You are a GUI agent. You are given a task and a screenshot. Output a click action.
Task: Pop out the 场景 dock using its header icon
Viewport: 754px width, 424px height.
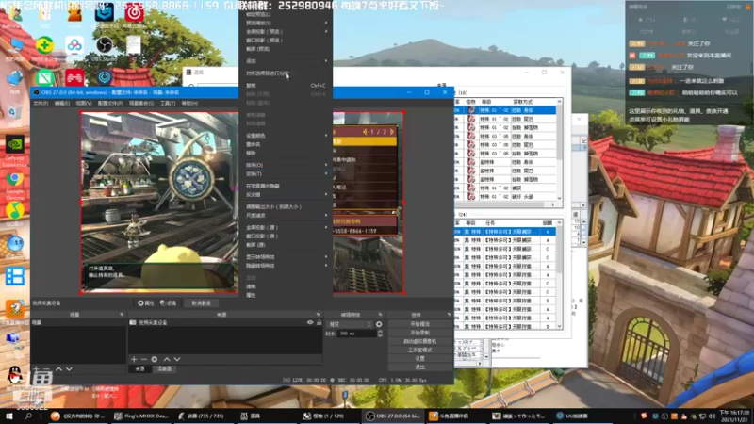pos(122,315)
